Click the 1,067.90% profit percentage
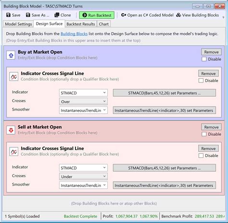This screenshot has width=228, height=223. (x=149, y=216)
